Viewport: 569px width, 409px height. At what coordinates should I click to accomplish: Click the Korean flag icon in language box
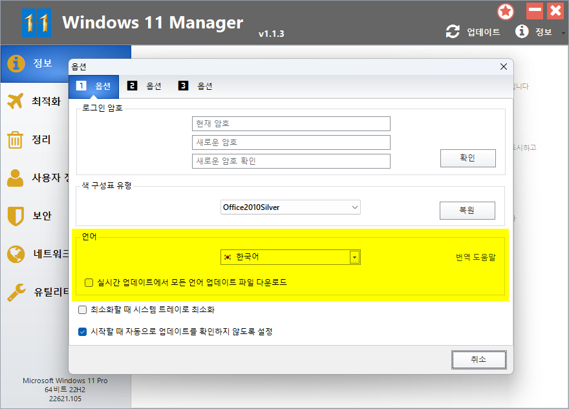coord(228,257)
